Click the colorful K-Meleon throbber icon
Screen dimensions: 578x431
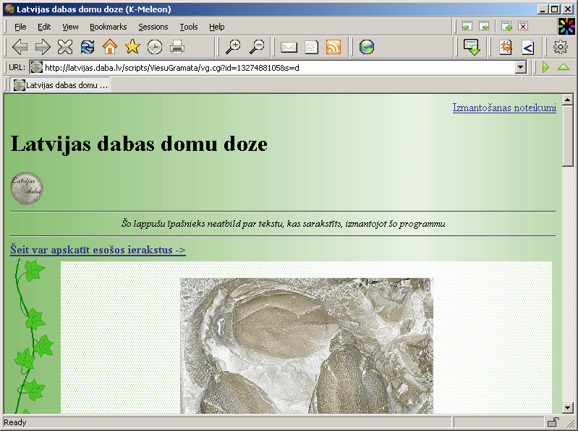click(566, 27)
